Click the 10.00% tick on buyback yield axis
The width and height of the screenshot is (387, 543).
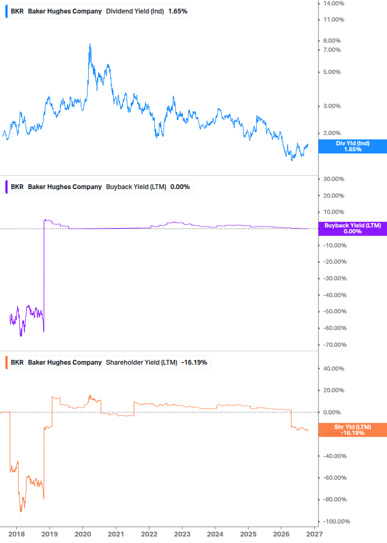point(334,212)
